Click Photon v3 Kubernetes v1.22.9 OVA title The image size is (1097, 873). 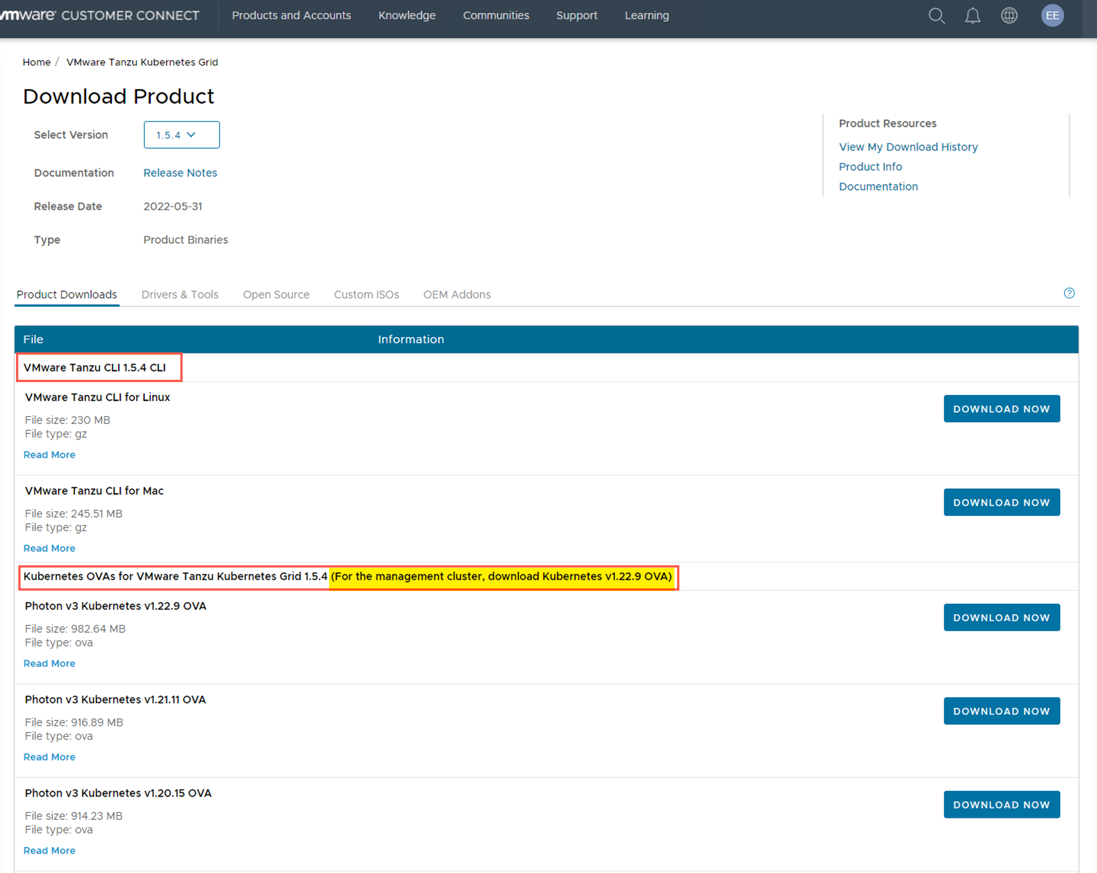point(116,606)
